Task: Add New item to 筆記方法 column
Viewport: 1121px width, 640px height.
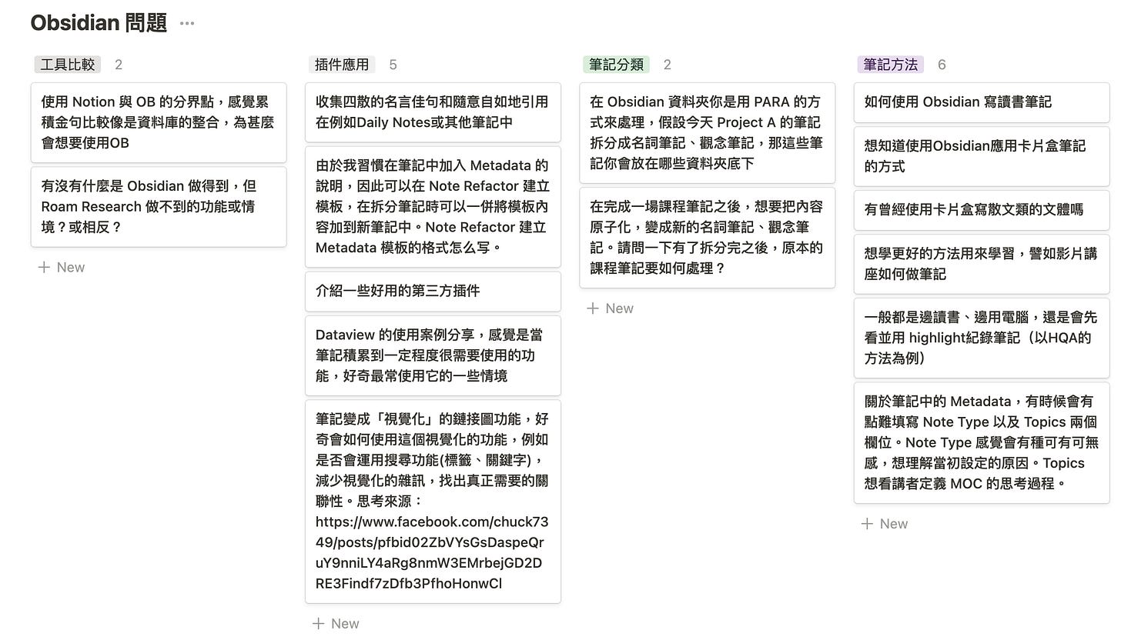Action: click(x=884, y=524)
